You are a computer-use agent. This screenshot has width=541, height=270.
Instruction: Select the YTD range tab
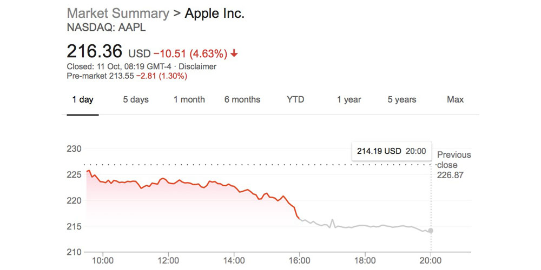[295, 100]
